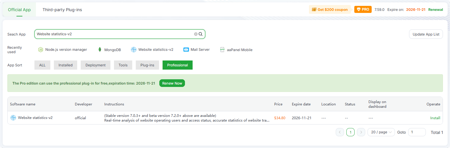Click the magnifier search icon
The width and height of the screenshot is (450, 148).
[x=201, y=34]
